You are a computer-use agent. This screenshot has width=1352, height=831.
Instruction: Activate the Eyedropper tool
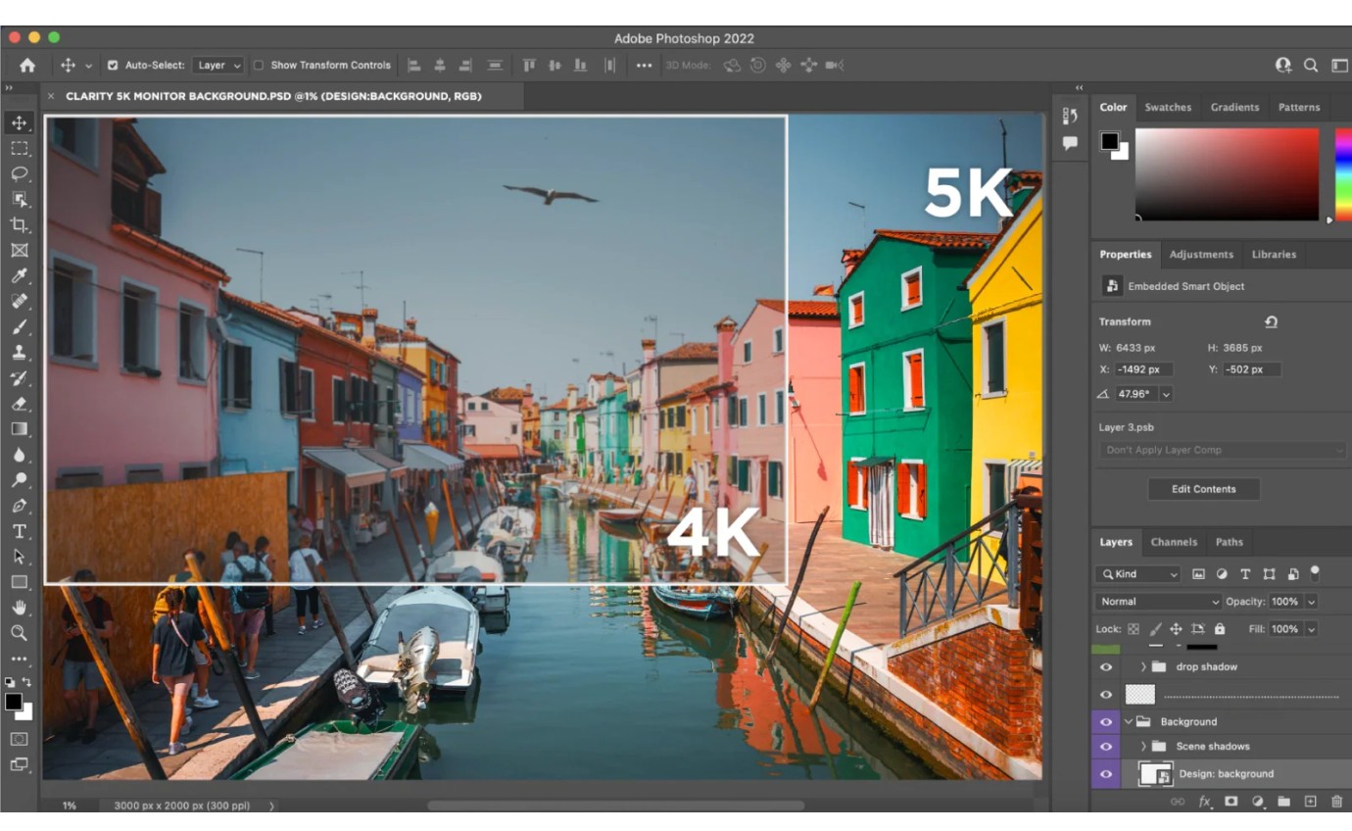(20, 274)
